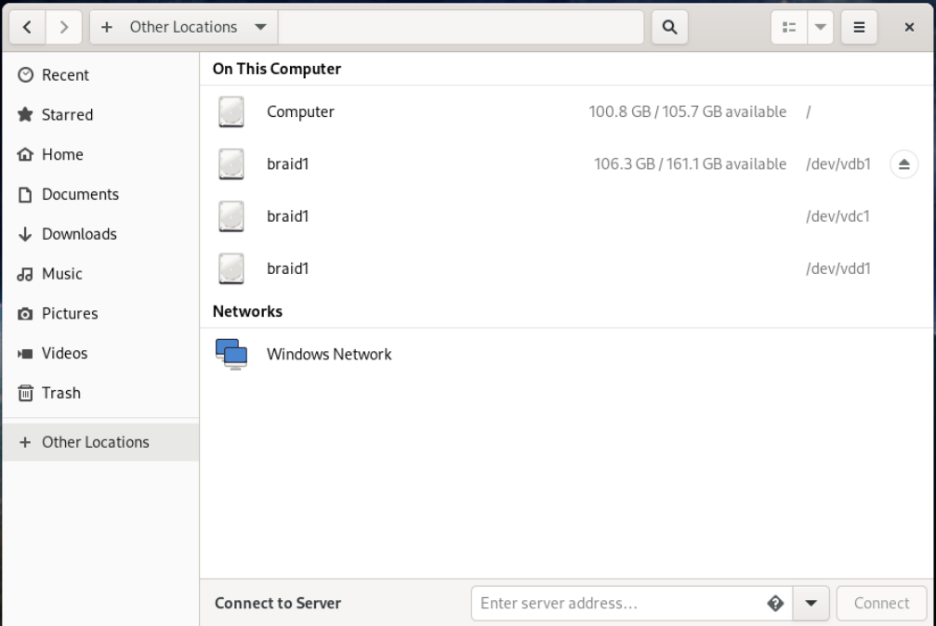
Task: Show server address help icon
Action: (775, 604)
